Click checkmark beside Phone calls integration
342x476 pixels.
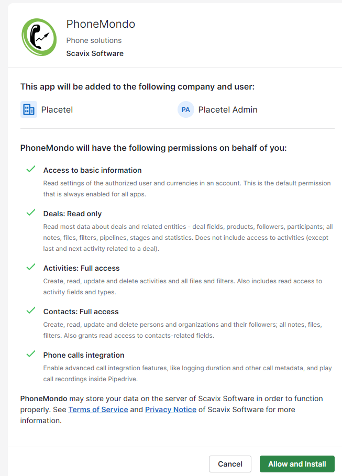(31, 354)
